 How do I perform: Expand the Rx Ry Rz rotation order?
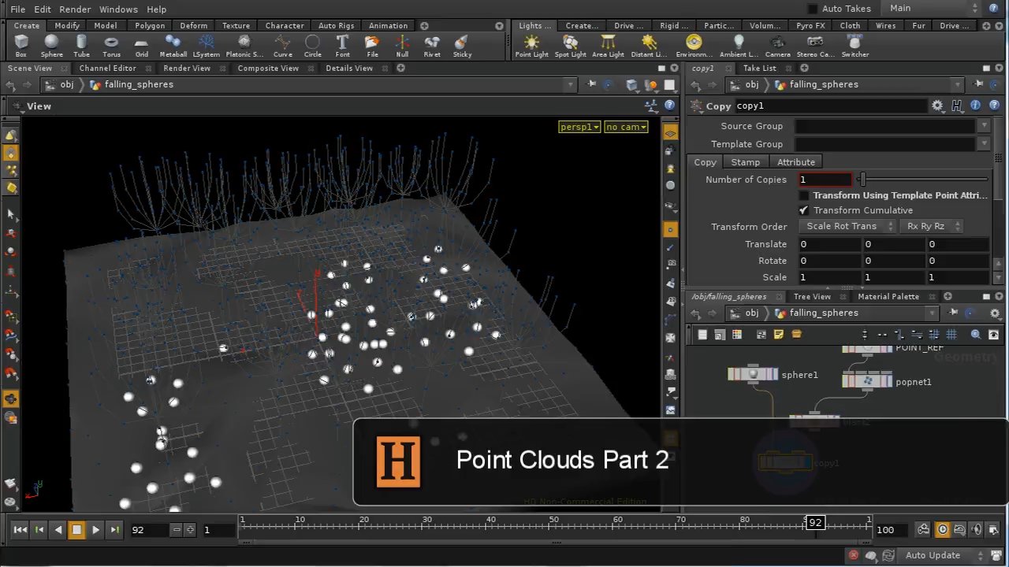point(931,226)
